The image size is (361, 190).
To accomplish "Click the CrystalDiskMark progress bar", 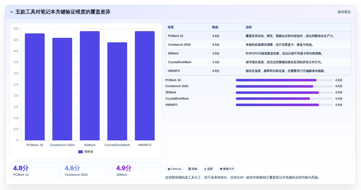I will click(x=284, y=99).
